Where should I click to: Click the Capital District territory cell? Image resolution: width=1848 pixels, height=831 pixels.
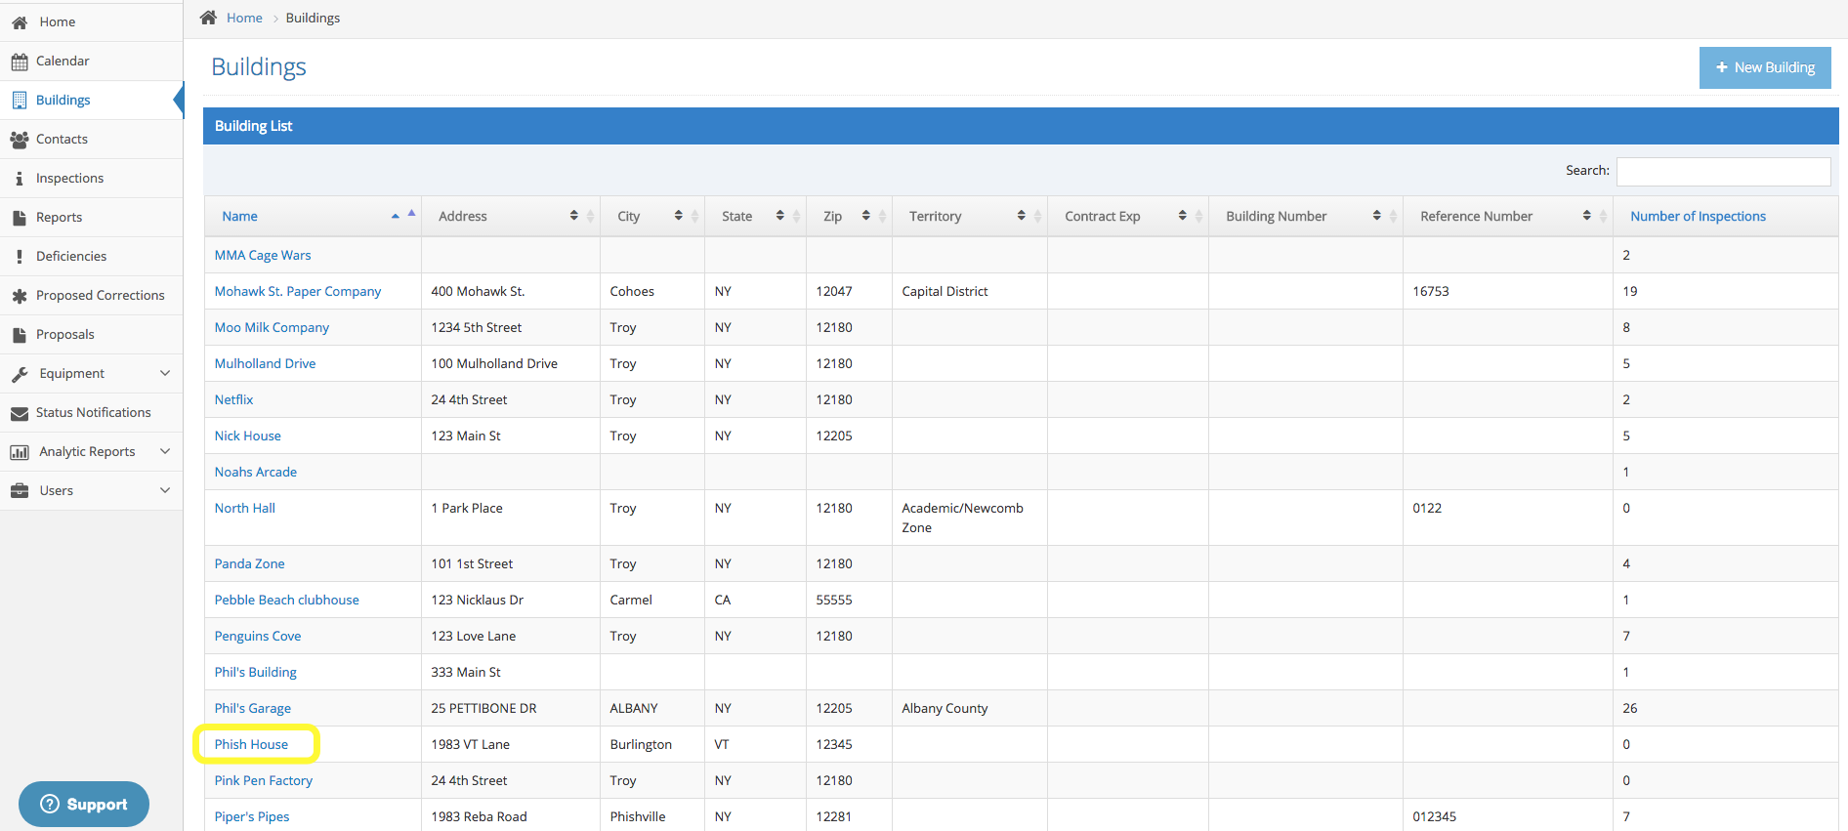(x=970, y=291)
